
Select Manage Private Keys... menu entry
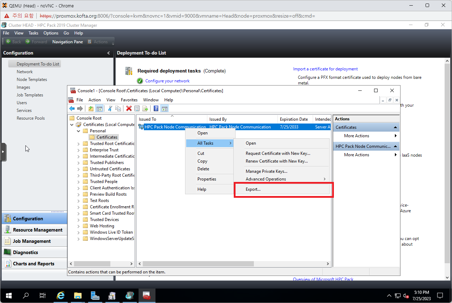[x=266, y=171]
